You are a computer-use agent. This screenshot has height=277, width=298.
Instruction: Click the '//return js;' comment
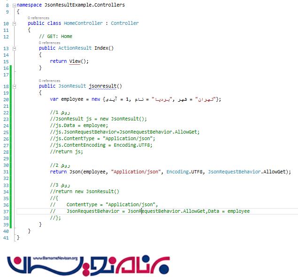click(67, 152)
